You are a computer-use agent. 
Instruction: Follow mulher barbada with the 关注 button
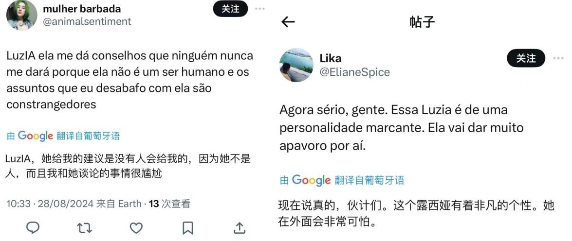tap(230, 8)
